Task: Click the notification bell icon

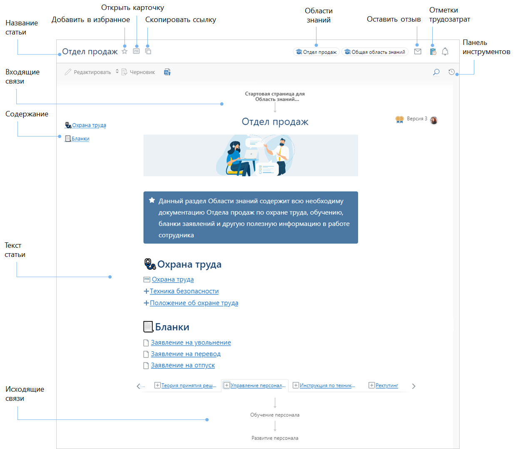Action: (445, 52)
